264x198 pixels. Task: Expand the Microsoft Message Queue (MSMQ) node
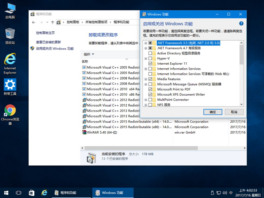click(x=146, y=84)
